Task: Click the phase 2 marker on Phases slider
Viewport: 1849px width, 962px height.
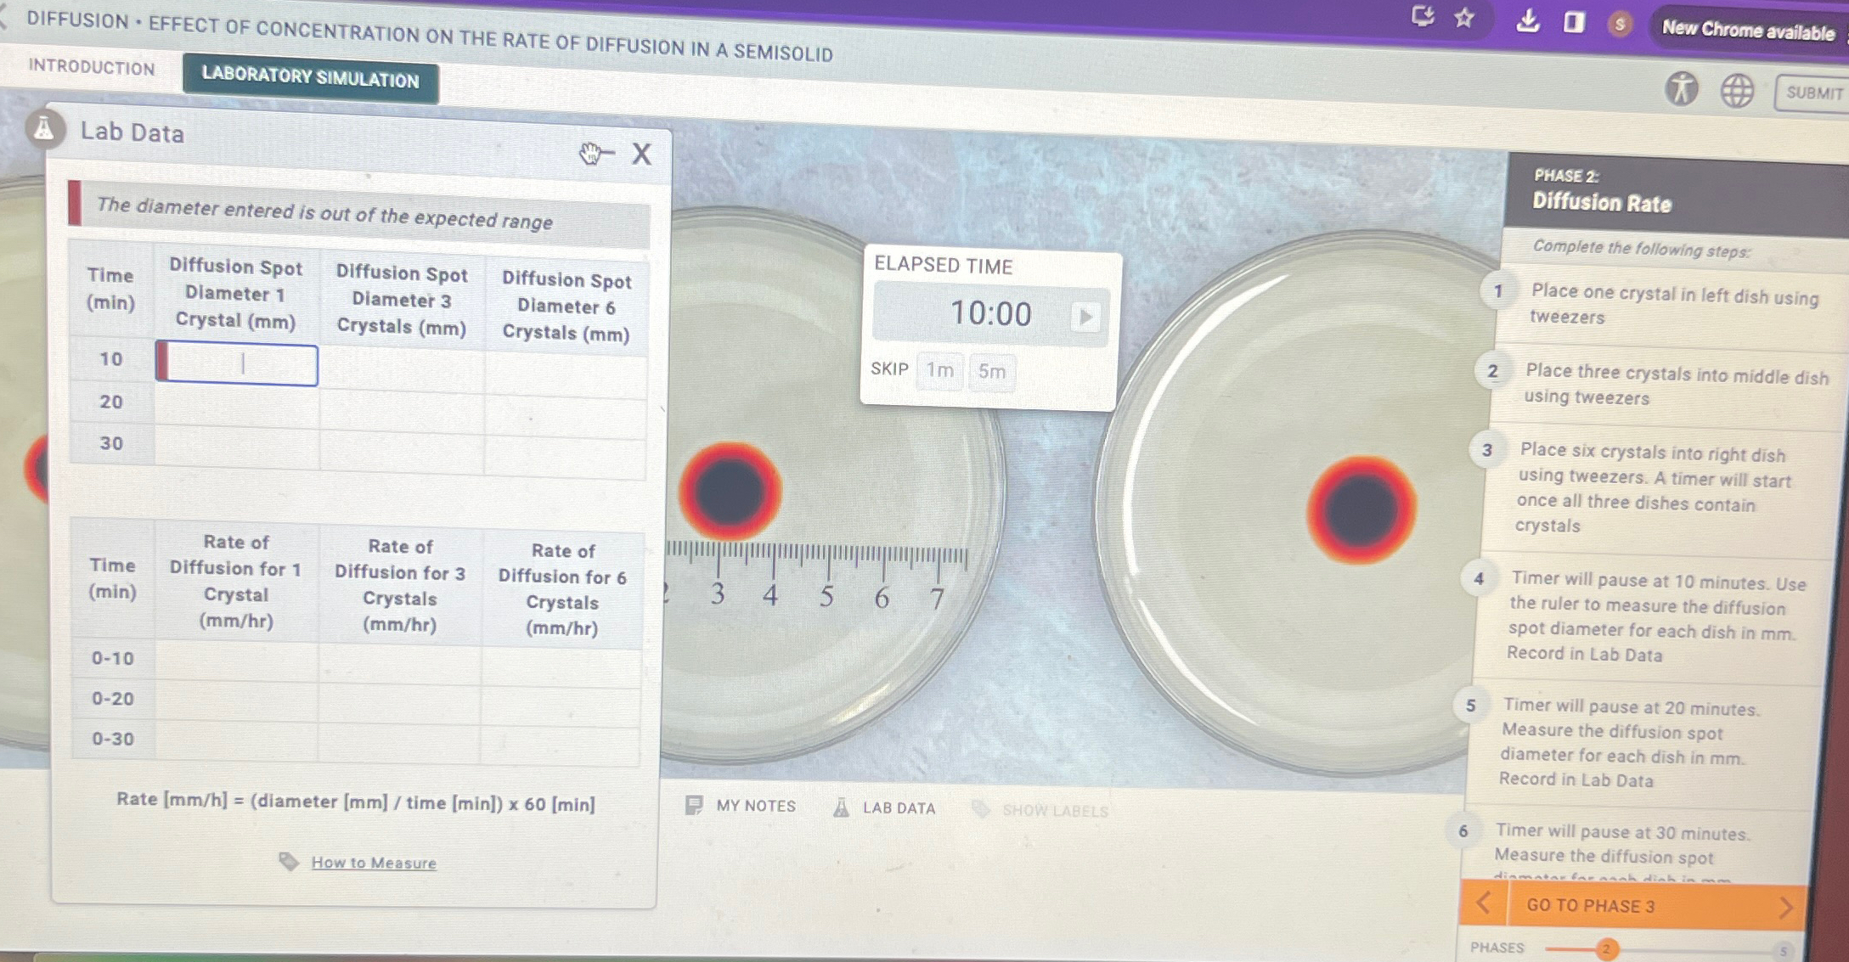Action: tap(1605, 948)
